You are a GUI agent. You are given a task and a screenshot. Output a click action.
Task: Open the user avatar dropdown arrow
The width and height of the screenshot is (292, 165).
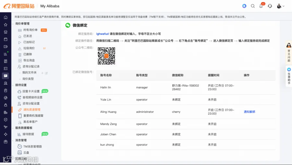point(284,6)
